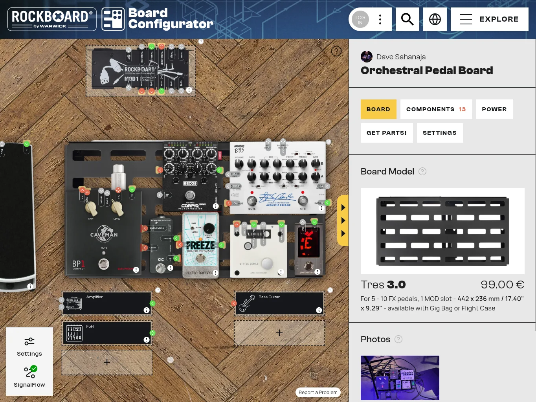Viewport: 536px width, 402px height.
Task: Click the EBS preamp red Output connector
Action: pos(229,203)
